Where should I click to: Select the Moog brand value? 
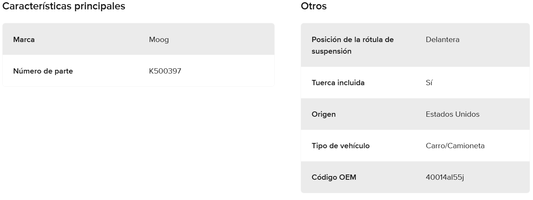click(x=159, y=39)
